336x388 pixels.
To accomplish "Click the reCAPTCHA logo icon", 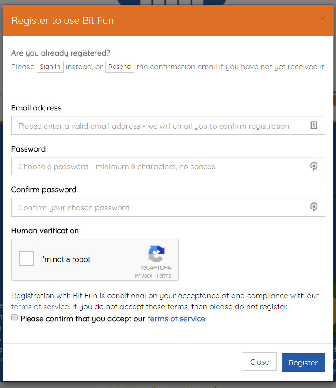I will point(156,254).
